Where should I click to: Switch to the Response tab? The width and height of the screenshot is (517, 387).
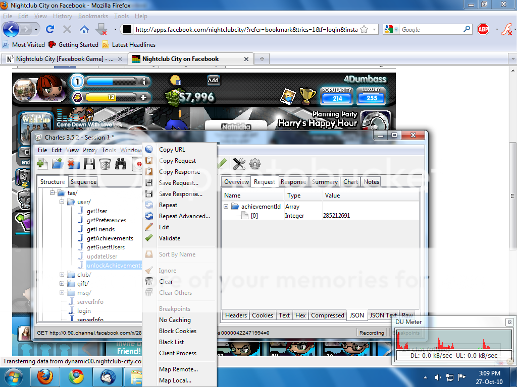point(293,181)
